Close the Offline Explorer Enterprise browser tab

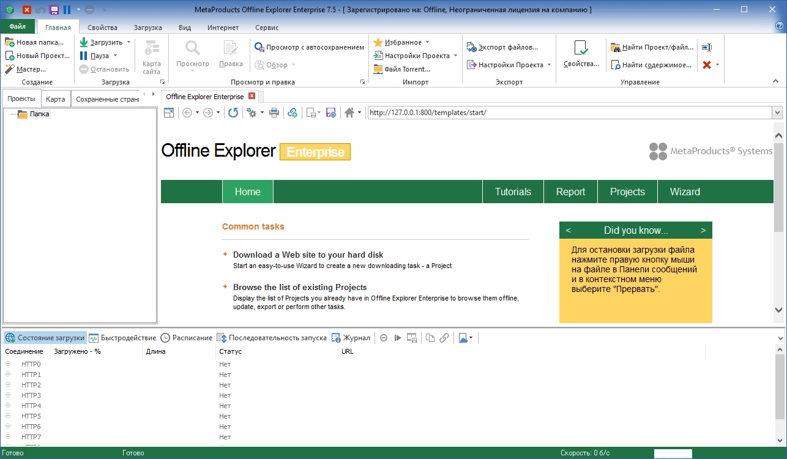coord(252,97)
